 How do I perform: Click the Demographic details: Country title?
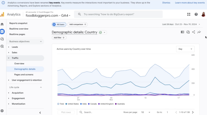[74, 32]
